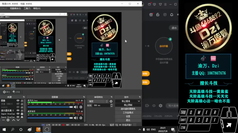Enable 工作室模式 studio mode
Image resolution: width=238 pixels, height=133 pixels.
(128, 113)
